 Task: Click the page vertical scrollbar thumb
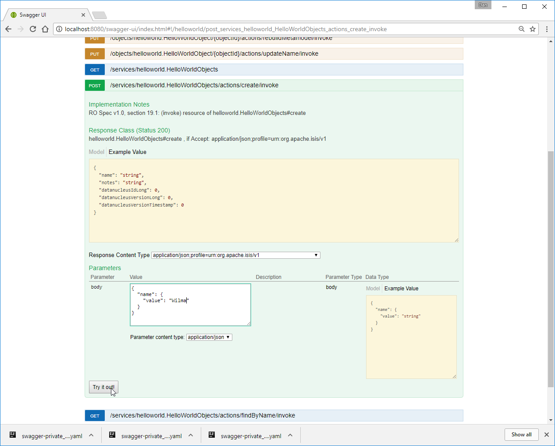(551, 268)
